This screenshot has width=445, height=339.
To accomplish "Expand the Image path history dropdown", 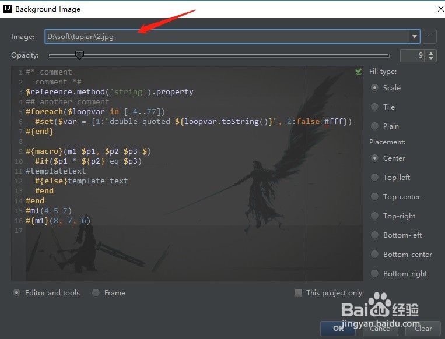I will [414, 37].
